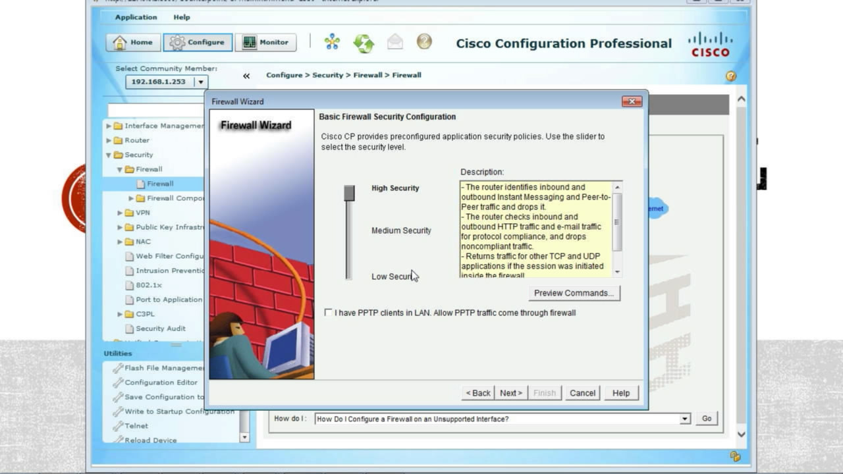Screen dimensions: 843x474
Task: Expand the Public Key Infrastructure folder
Action: pos(120,227)
